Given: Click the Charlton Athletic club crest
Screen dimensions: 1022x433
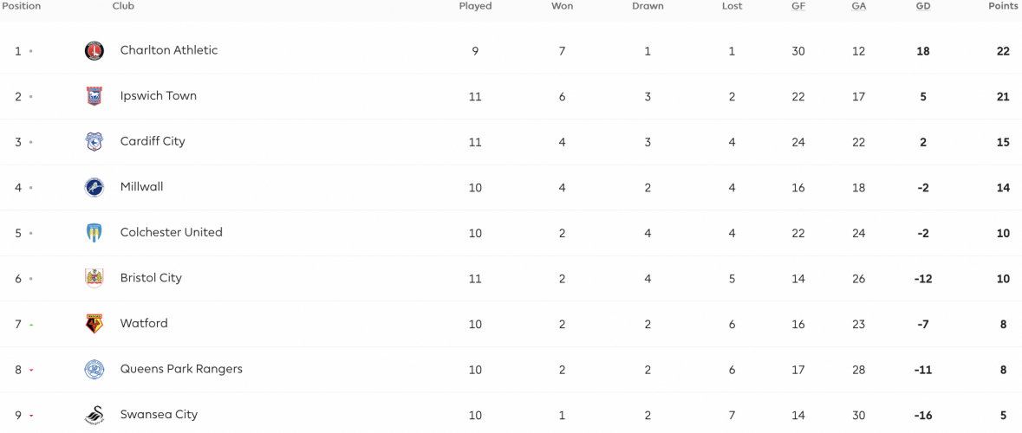Looking at the screenshot, I should 94,51.
